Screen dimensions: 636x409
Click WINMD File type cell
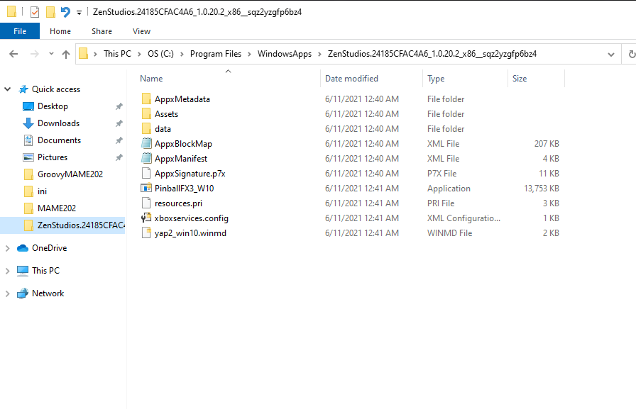pos(449,232)
